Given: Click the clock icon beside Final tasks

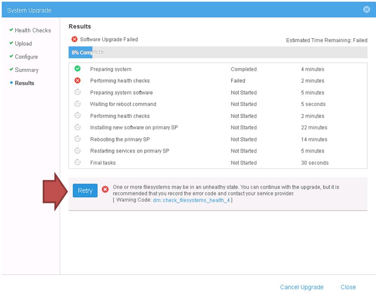Looking at the screenshot, I should tap(79, 163).
